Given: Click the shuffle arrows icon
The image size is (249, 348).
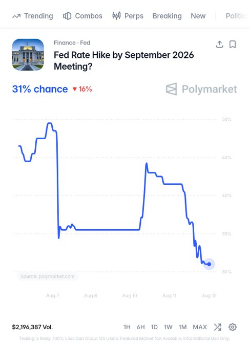Looking at the screenshot, I should point(218,327).
